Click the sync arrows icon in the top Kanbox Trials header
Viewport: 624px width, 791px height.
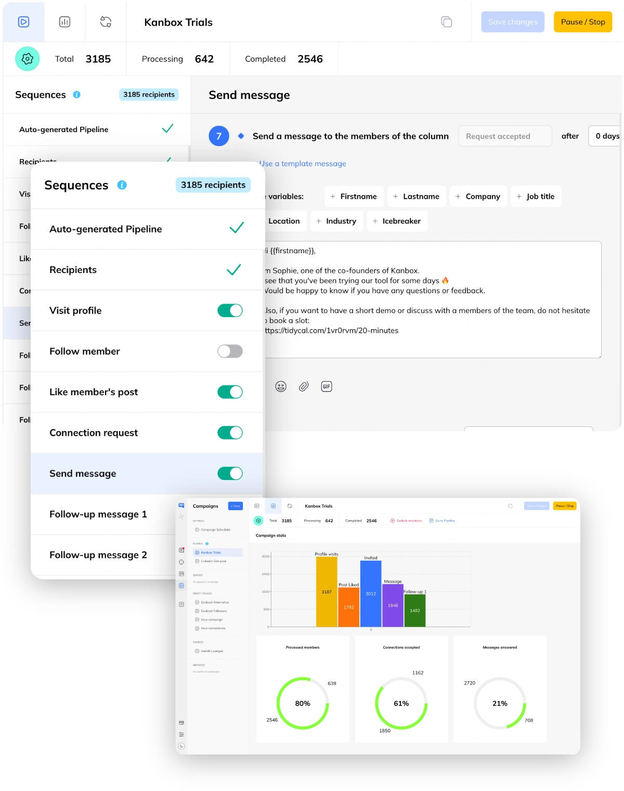106,22
